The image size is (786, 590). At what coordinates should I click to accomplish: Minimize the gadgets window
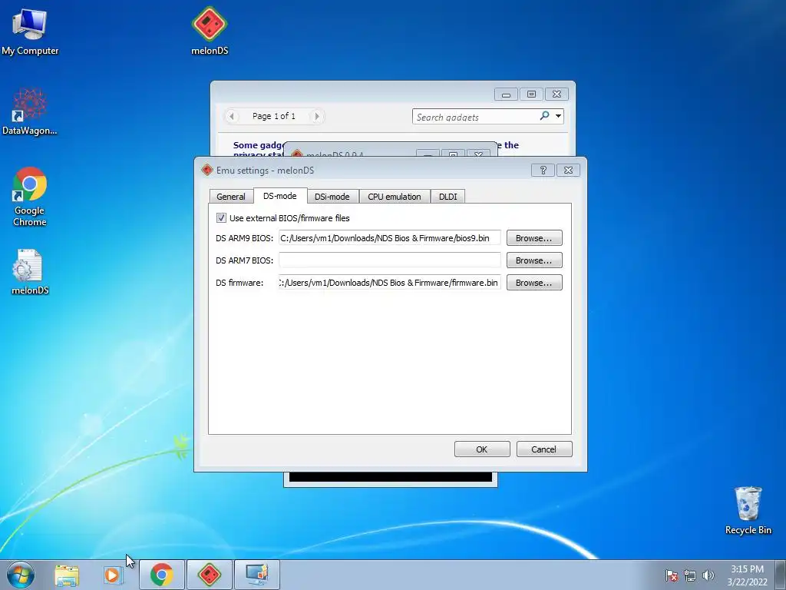506,94
